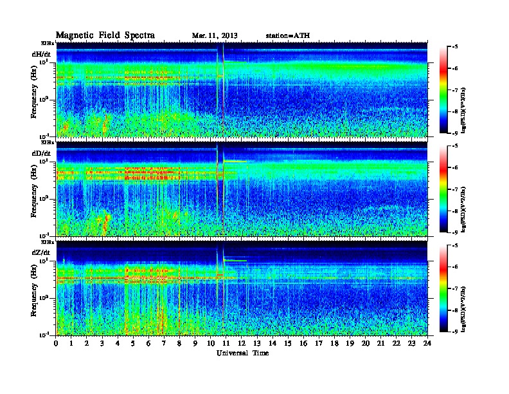
Task: Click hour tick label "6" on the time axis
Action: [x=148, y=343]
